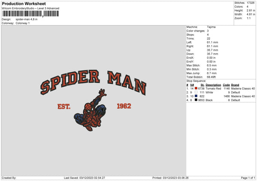
Task: Click the White color swatch
Action: click(x=196, y=92)
